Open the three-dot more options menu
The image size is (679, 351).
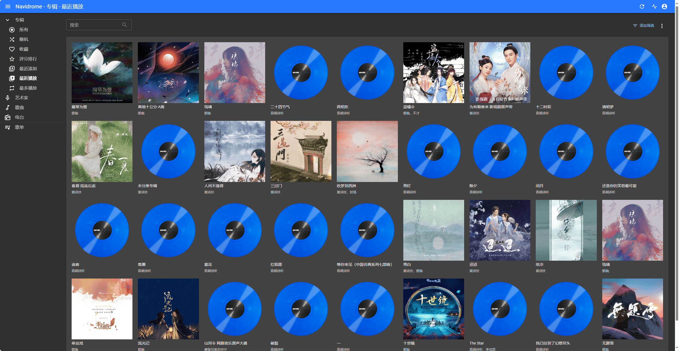click(x=662, y=26)
